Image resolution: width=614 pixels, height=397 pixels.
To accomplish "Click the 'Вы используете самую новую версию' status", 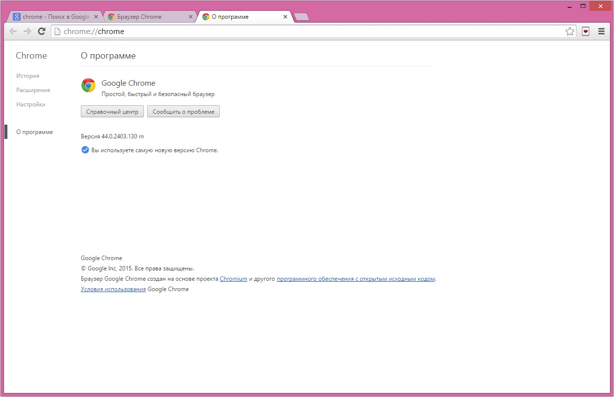I will click(x=155, y=150).
